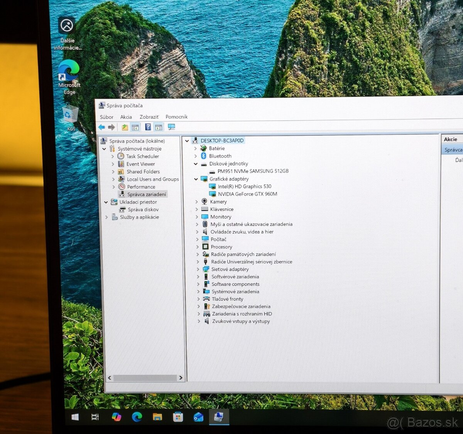
Task: Click the Bluetooth device category icon
Action: (x=204, y=156)
